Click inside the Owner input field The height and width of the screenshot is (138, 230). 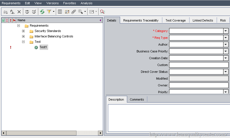tap(199, 85)
